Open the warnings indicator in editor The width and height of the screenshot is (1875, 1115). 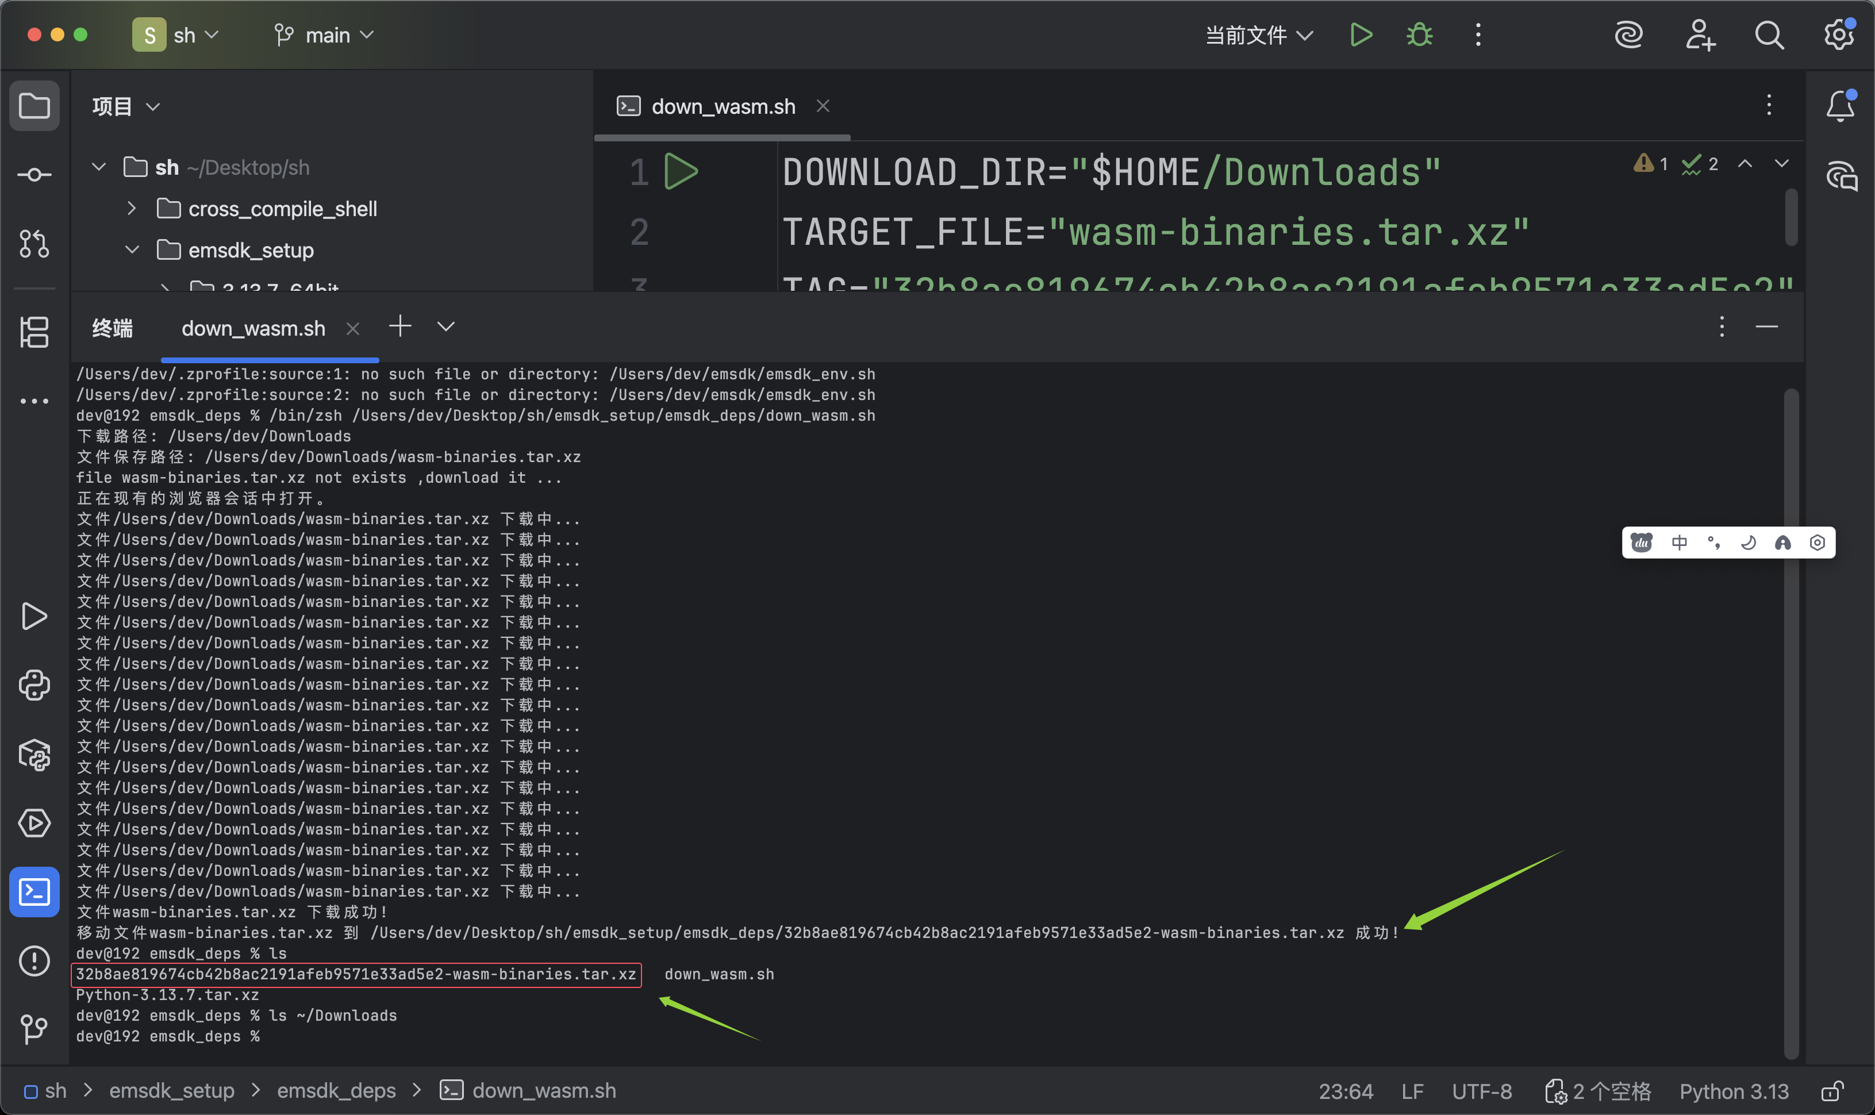1651,163
